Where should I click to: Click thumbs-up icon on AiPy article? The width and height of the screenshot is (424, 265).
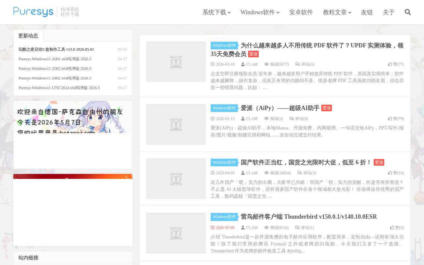tap(390, 119)
